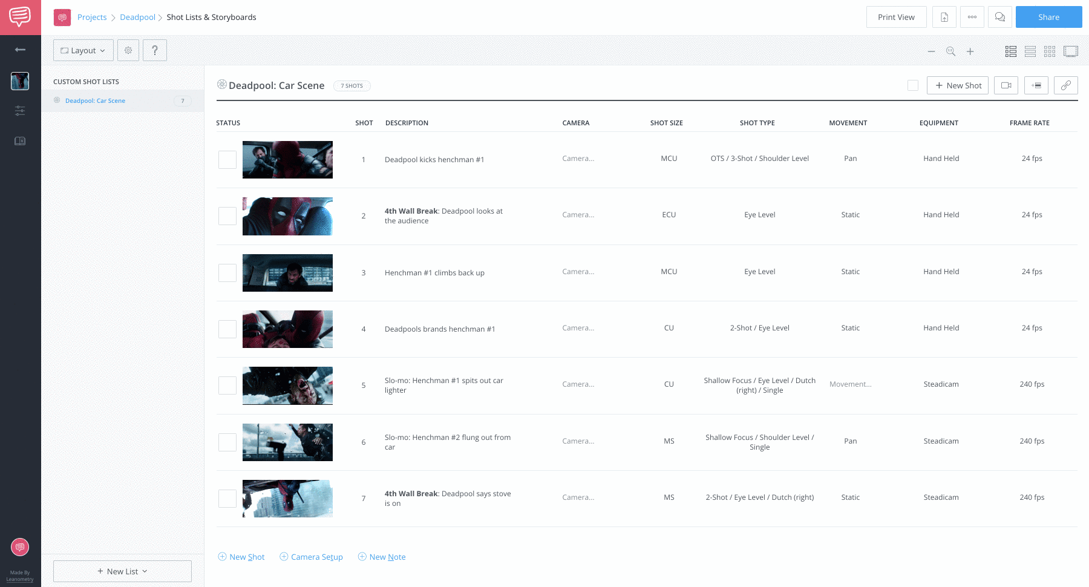Go to Projects in the breadcrumb
Viewport: 1089px width, 587px height.
tap(92, 17)
